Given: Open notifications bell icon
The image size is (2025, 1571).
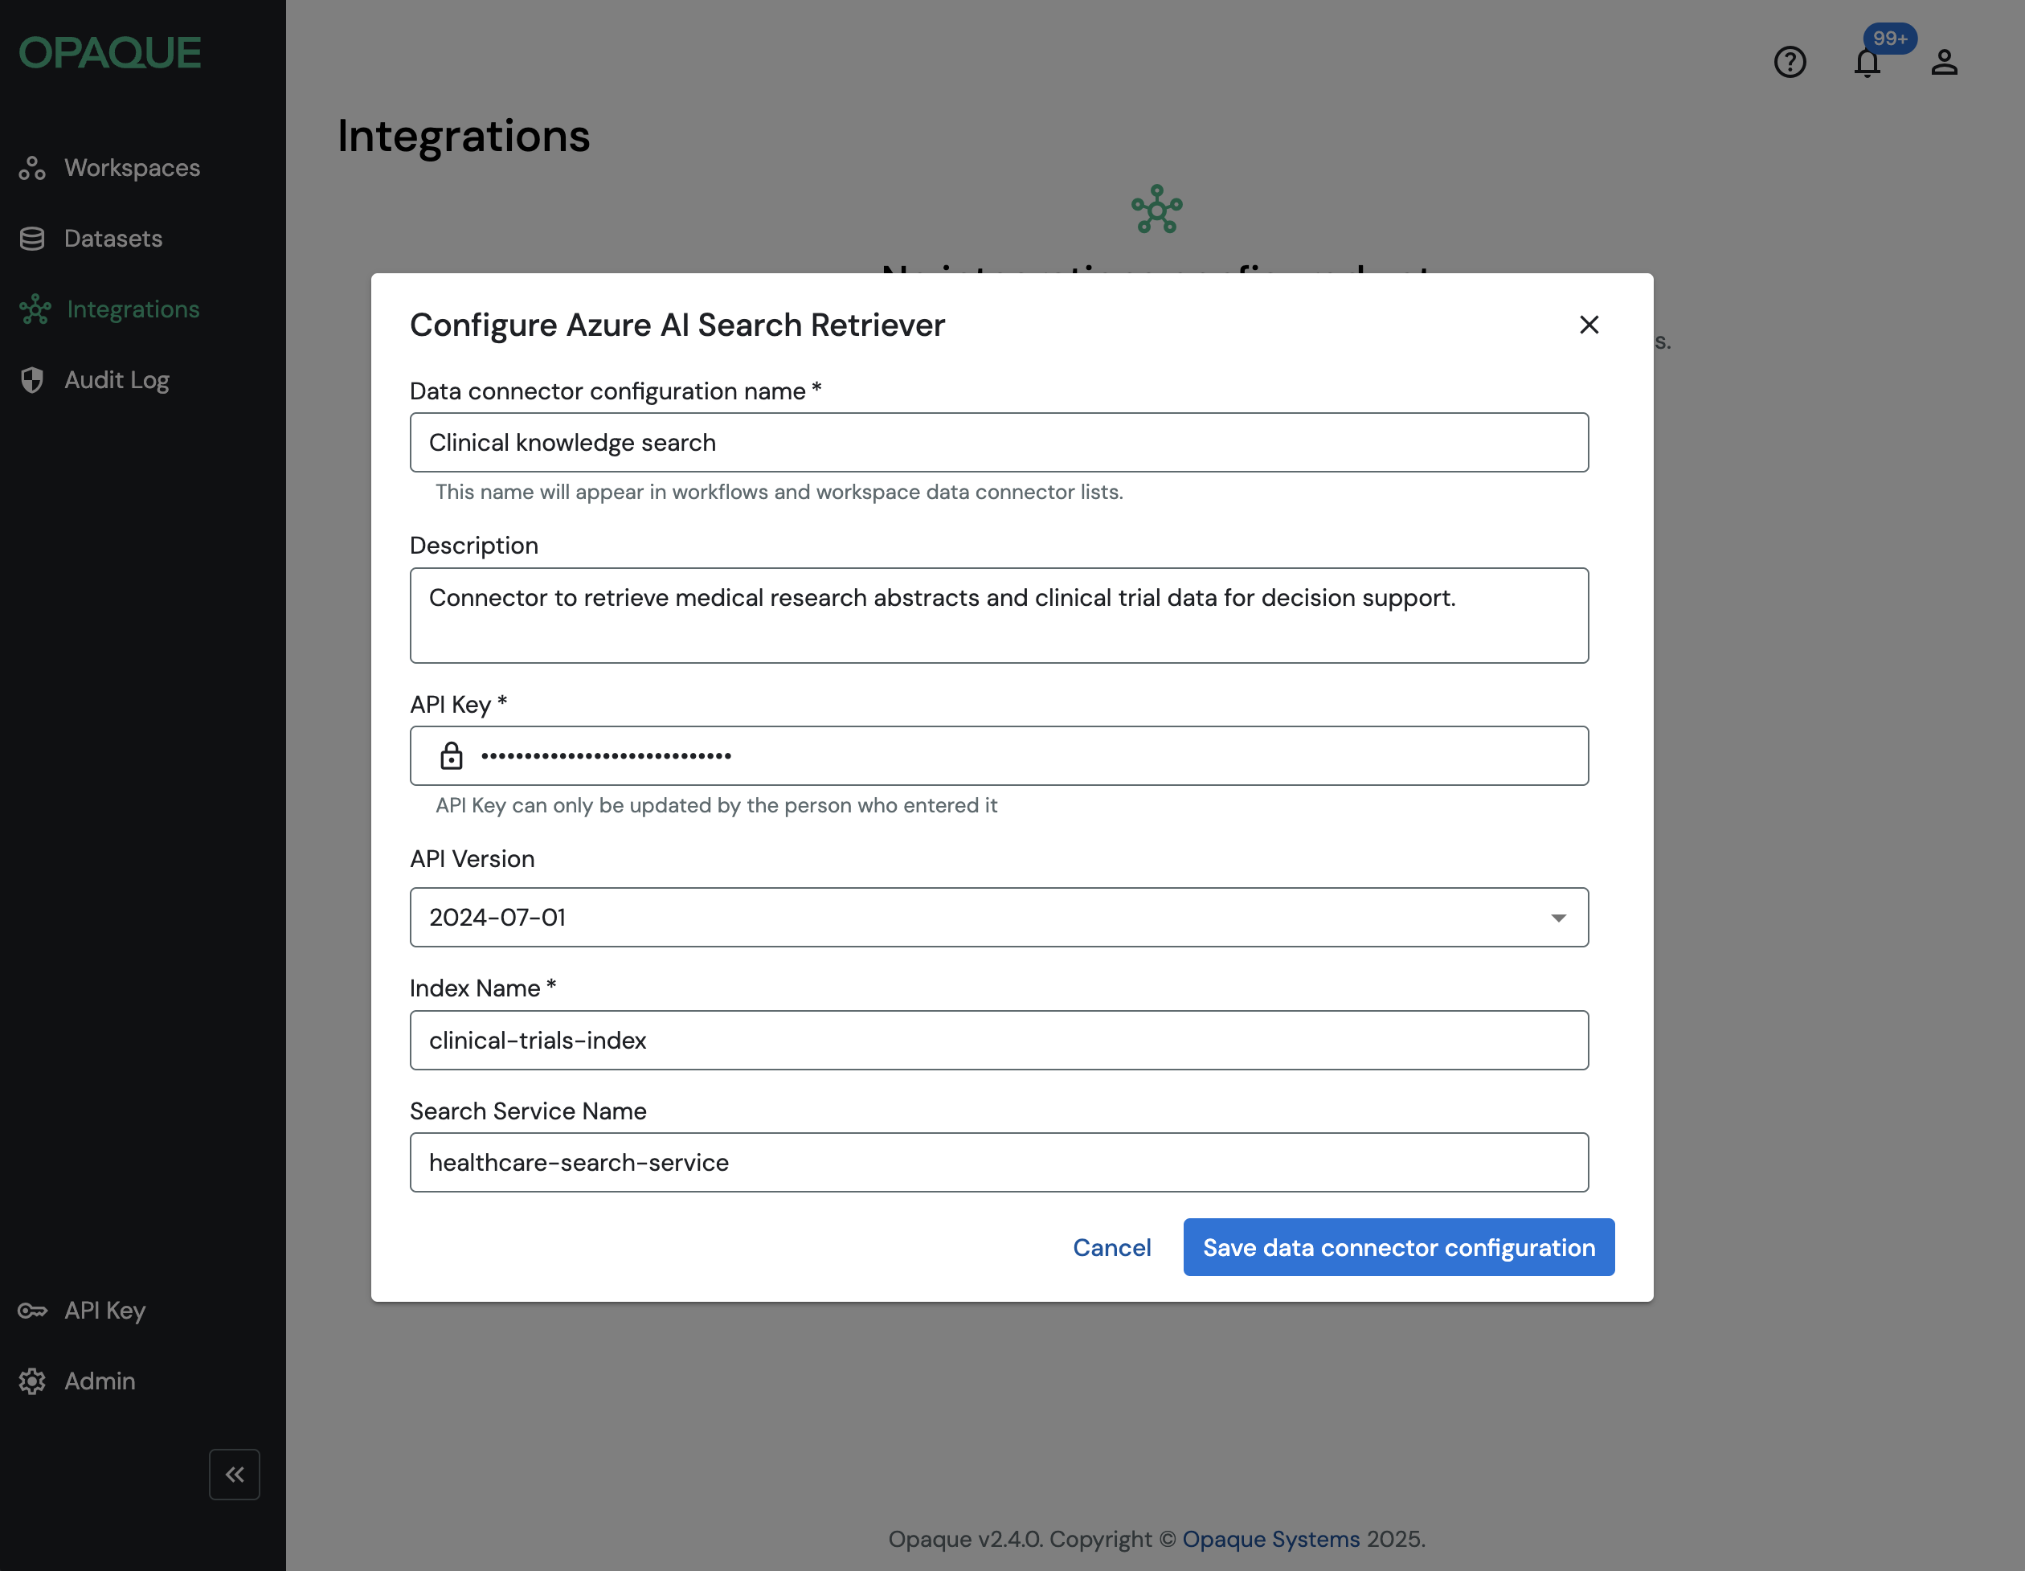Looking at the screenshot, I should pyautogui.click(x=1867, y=63).
